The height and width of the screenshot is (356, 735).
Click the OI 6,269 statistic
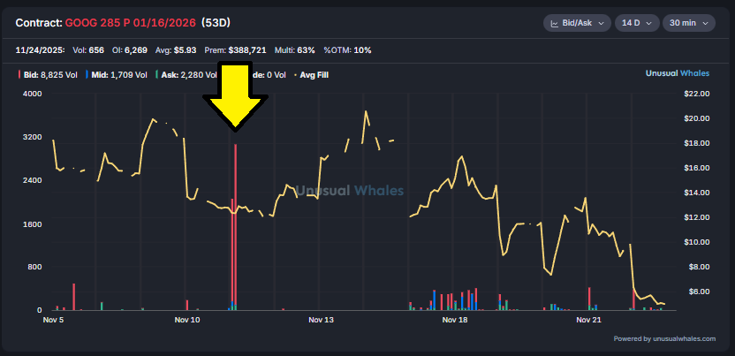pyautogui.click(x=115, y=50)
